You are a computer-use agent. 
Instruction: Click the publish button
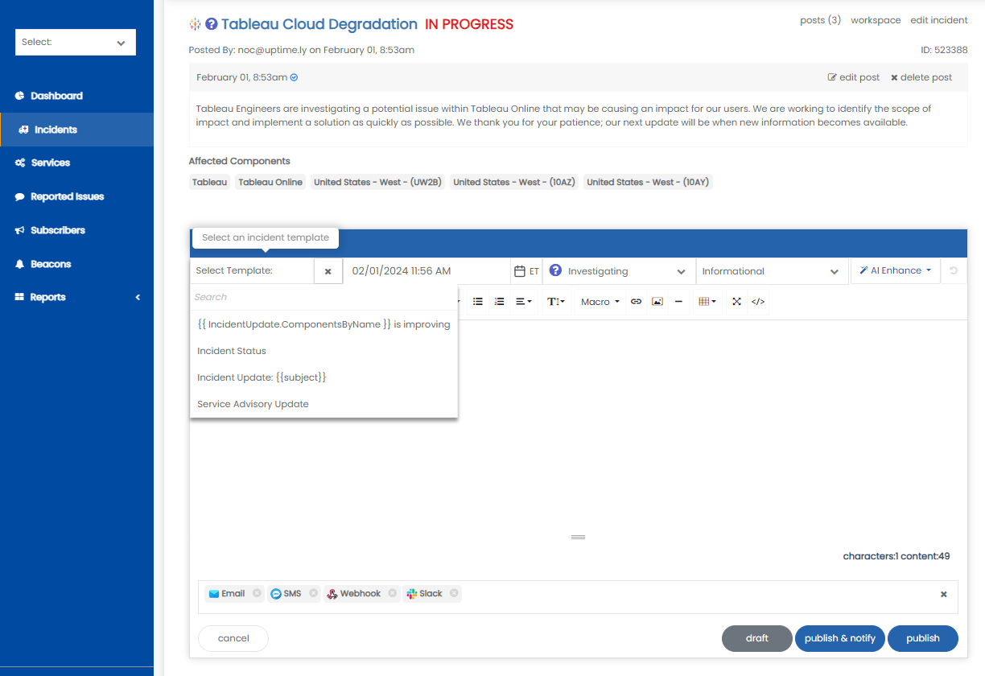tap(923, 638)
